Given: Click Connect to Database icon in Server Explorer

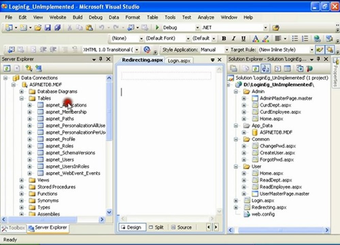Looking at the screenshot, I should click(29, 68).
